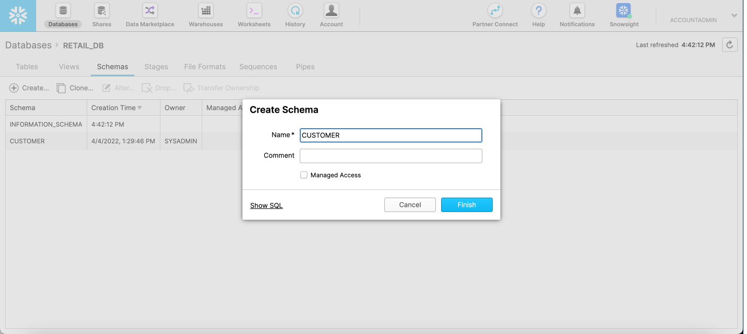This screenshot has width=747, height=334.
Task: Open the Data Marketplace icon
Action: (x=150, y=11)
